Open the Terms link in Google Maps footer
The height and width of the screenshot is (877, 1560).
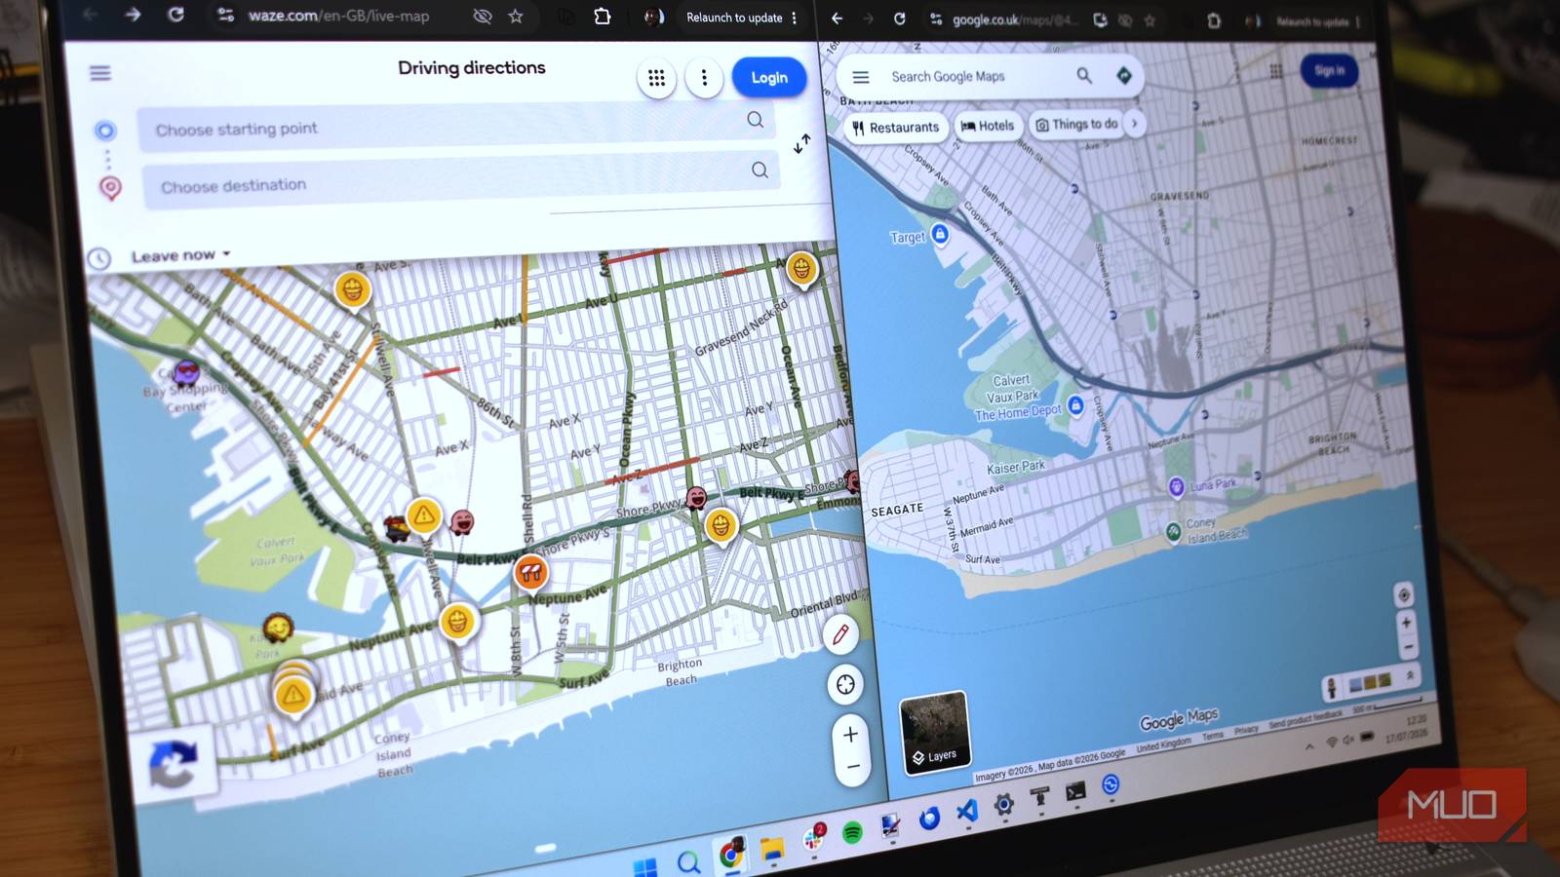pos(1212,737)
